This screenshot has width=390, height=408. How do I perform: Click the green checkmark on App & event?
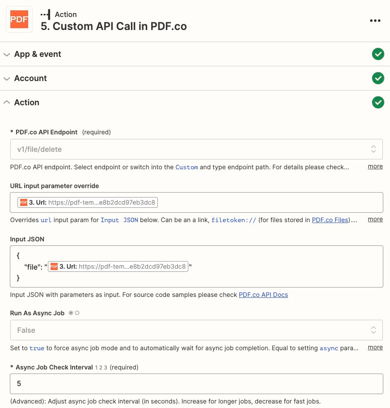click(x=378, y=54)
